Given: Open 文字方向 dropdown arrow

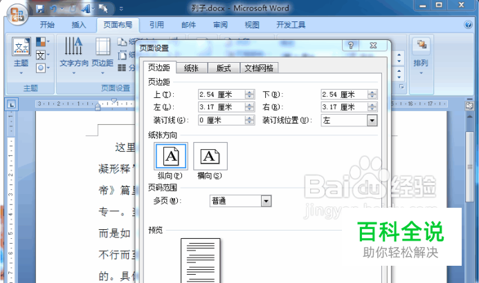Looking at the screenshot, I should coord(73,73).
